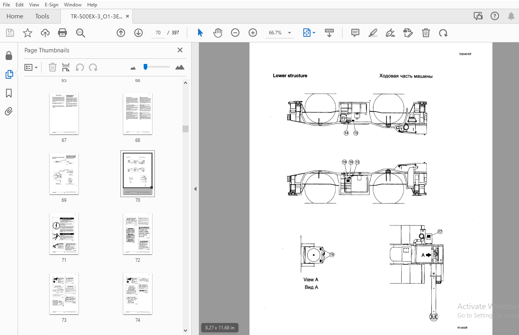
Task: Select the TR-500EX-3 document tab
Action: [x=96, y=16]
